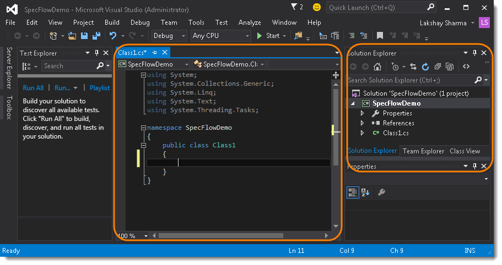This screenshot has height=265, width=502.
Task: Click View Code icon in Solution Explorer
Action: [466, 67]
